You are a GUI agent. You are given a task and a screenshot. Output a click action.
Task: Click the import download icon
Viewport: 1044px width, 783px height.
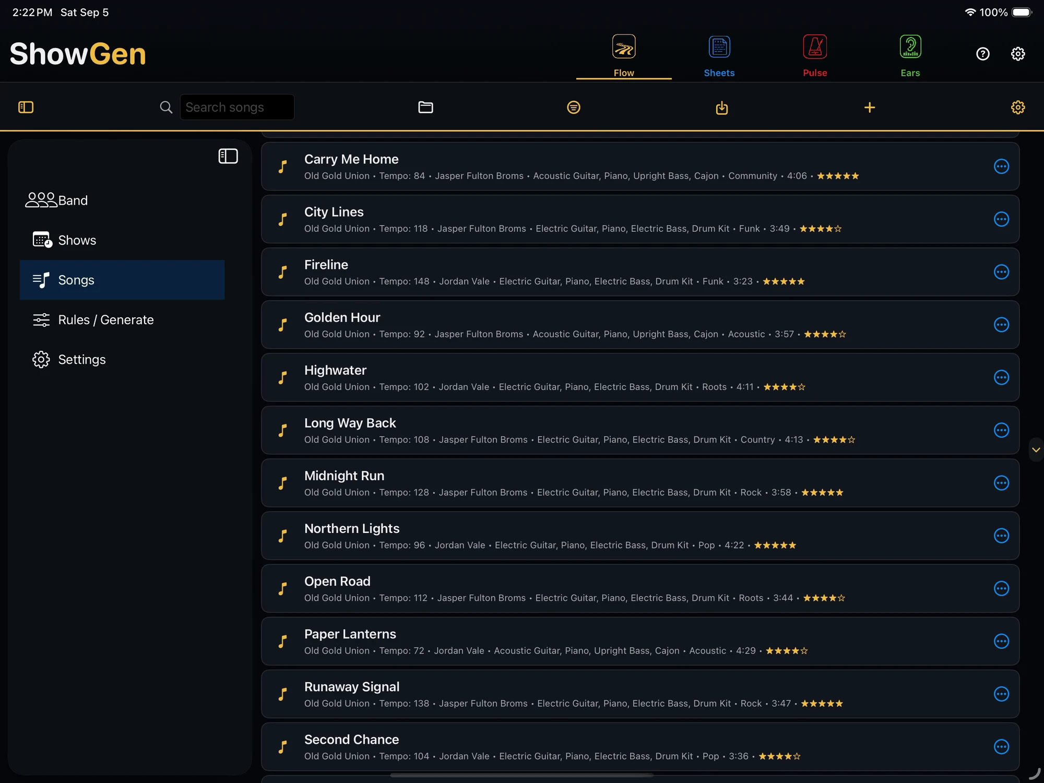pos(722,108)
